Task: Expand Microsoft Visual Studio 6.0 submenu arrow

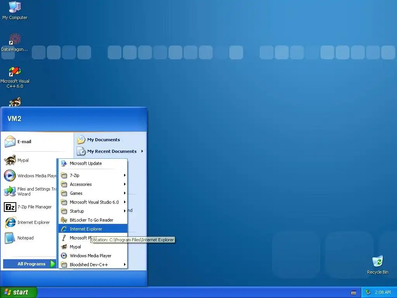Action: pyautogui.click(x=124, y=202)
